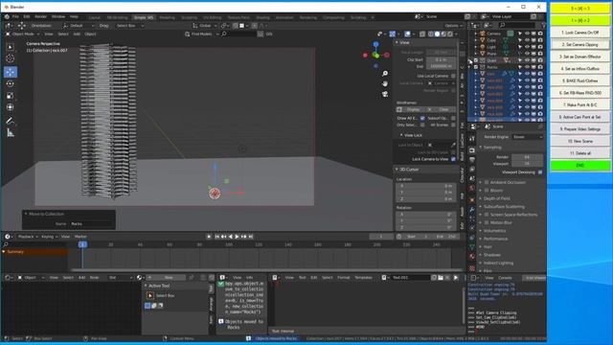Open the Templates menu in text editor

coord(363,278)
